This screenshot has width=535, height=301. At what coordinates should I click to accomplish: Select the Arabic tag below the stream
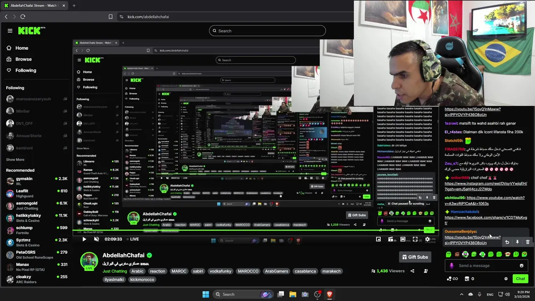[x=137, y=271]
